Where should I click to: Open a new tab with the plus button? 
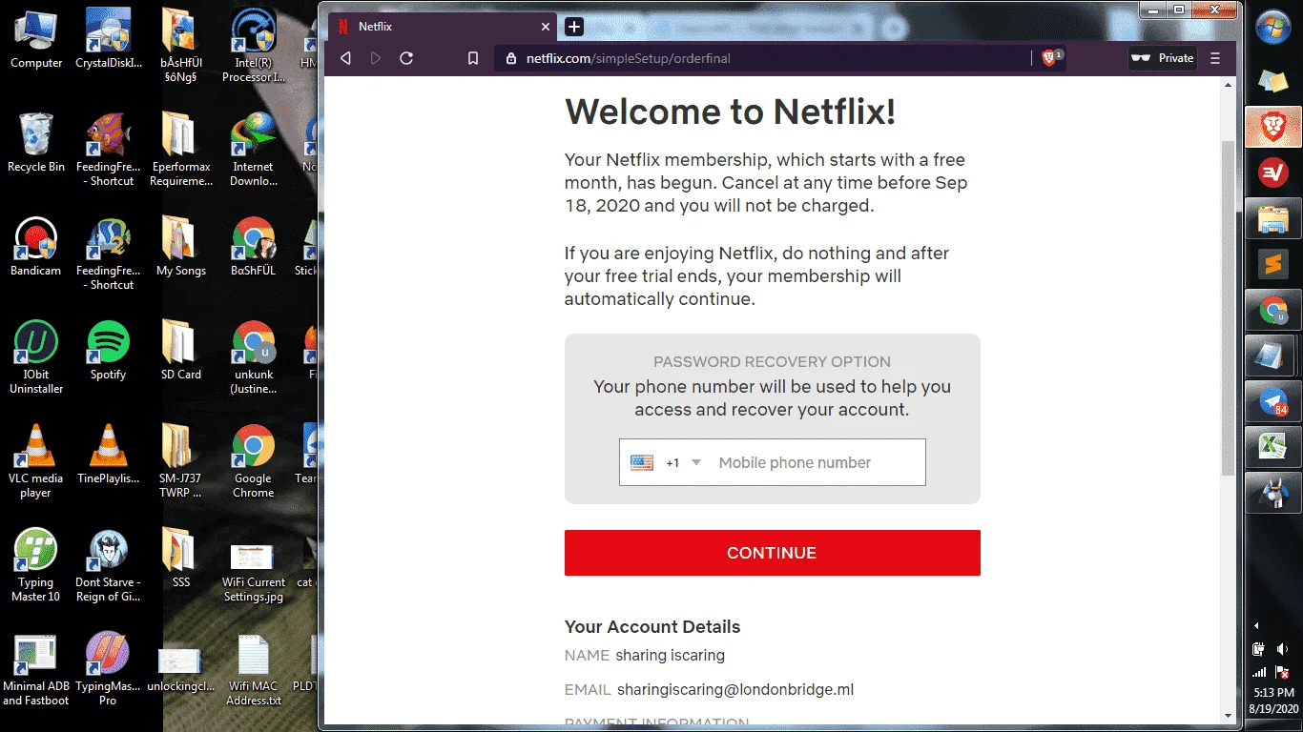[573, 27]
